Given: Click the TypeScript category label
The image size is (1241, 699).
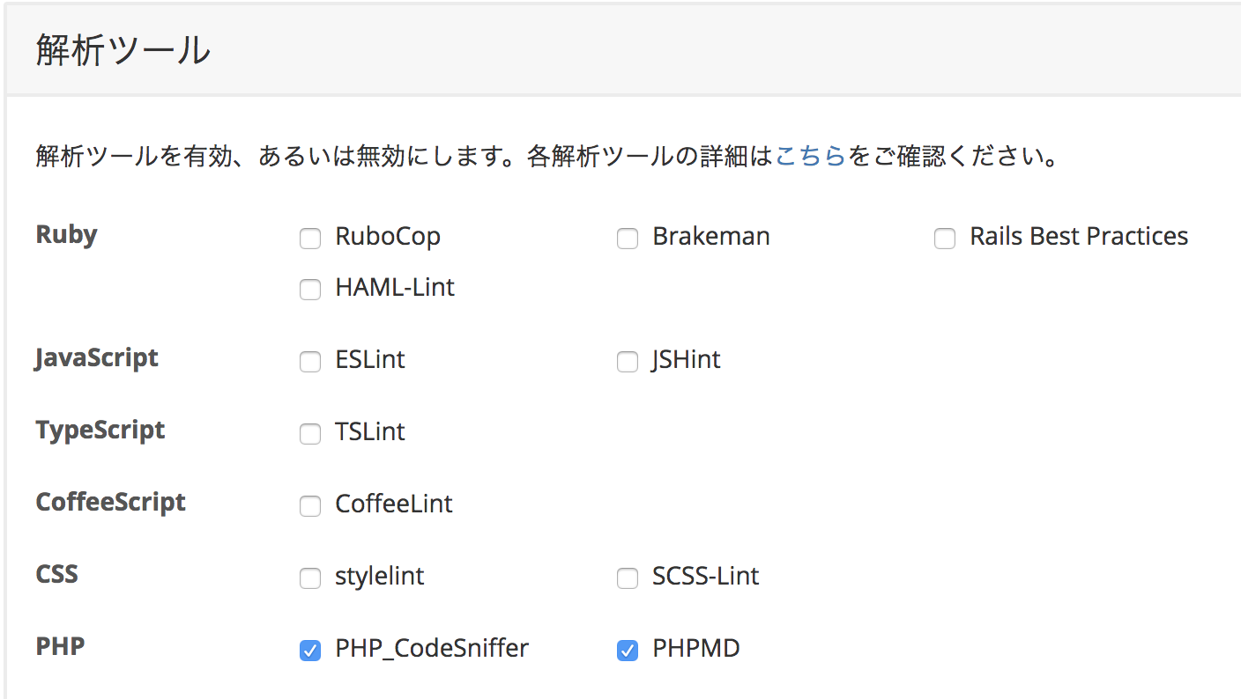Looking at the screenshot, I should (x=100, y=430).
